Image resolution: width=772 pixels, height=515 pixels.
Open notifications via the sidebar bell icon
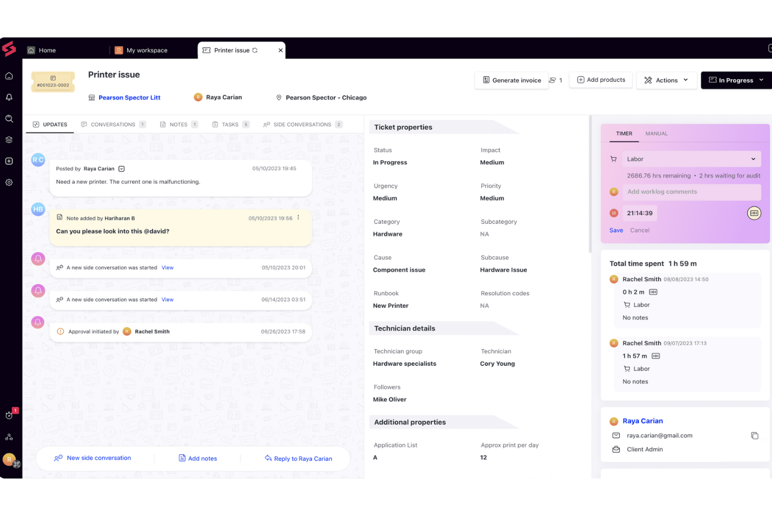click(9, 97)
